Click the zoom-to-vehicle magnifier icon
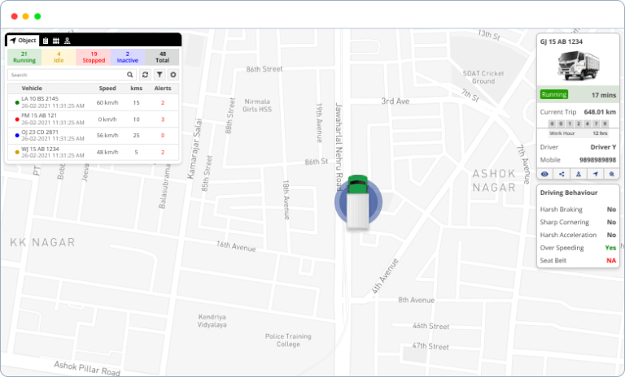Image resolution: width=625 pixels, height=377 pixels. 611,174
